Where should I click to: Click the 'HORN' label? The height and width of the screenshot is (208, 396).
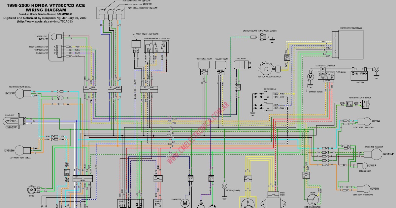point(31,196)
